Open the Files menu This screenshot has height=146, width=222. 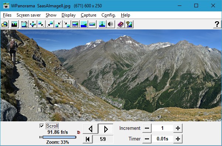click(7, 15)
